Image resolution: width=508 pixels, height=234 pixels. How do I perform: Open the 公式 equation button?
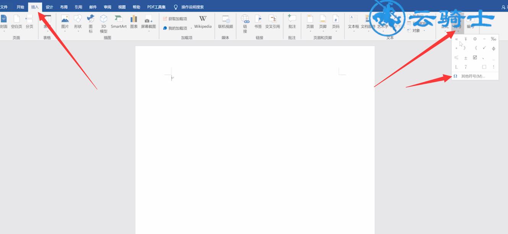point(445,23)
